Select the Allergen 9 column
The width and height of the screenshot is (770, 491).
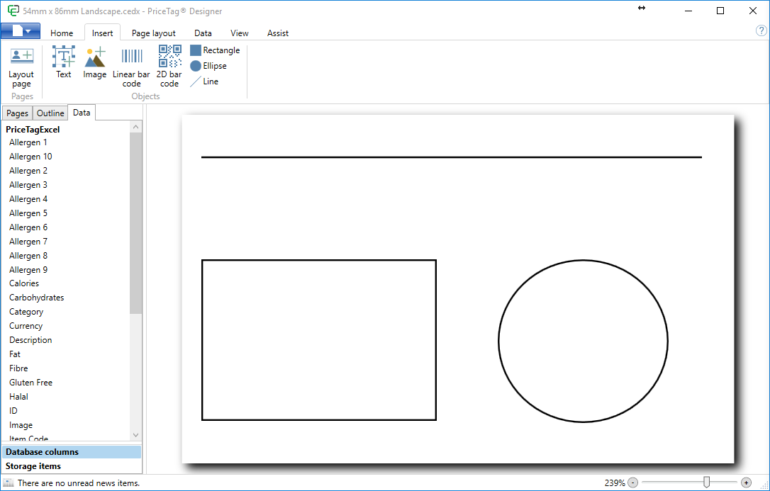coord(28,270)
